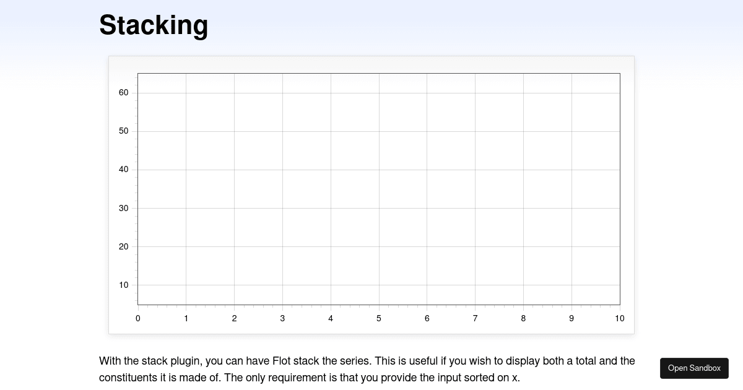Click the vertical gridline at x equals 7
Screen dimensions: 743x390
tap(475, 186)
